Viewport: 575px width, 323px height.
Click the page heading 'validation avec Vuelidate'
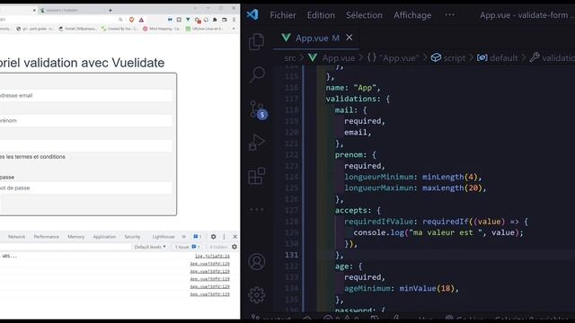pyautogui.click(x=93, y=63)
